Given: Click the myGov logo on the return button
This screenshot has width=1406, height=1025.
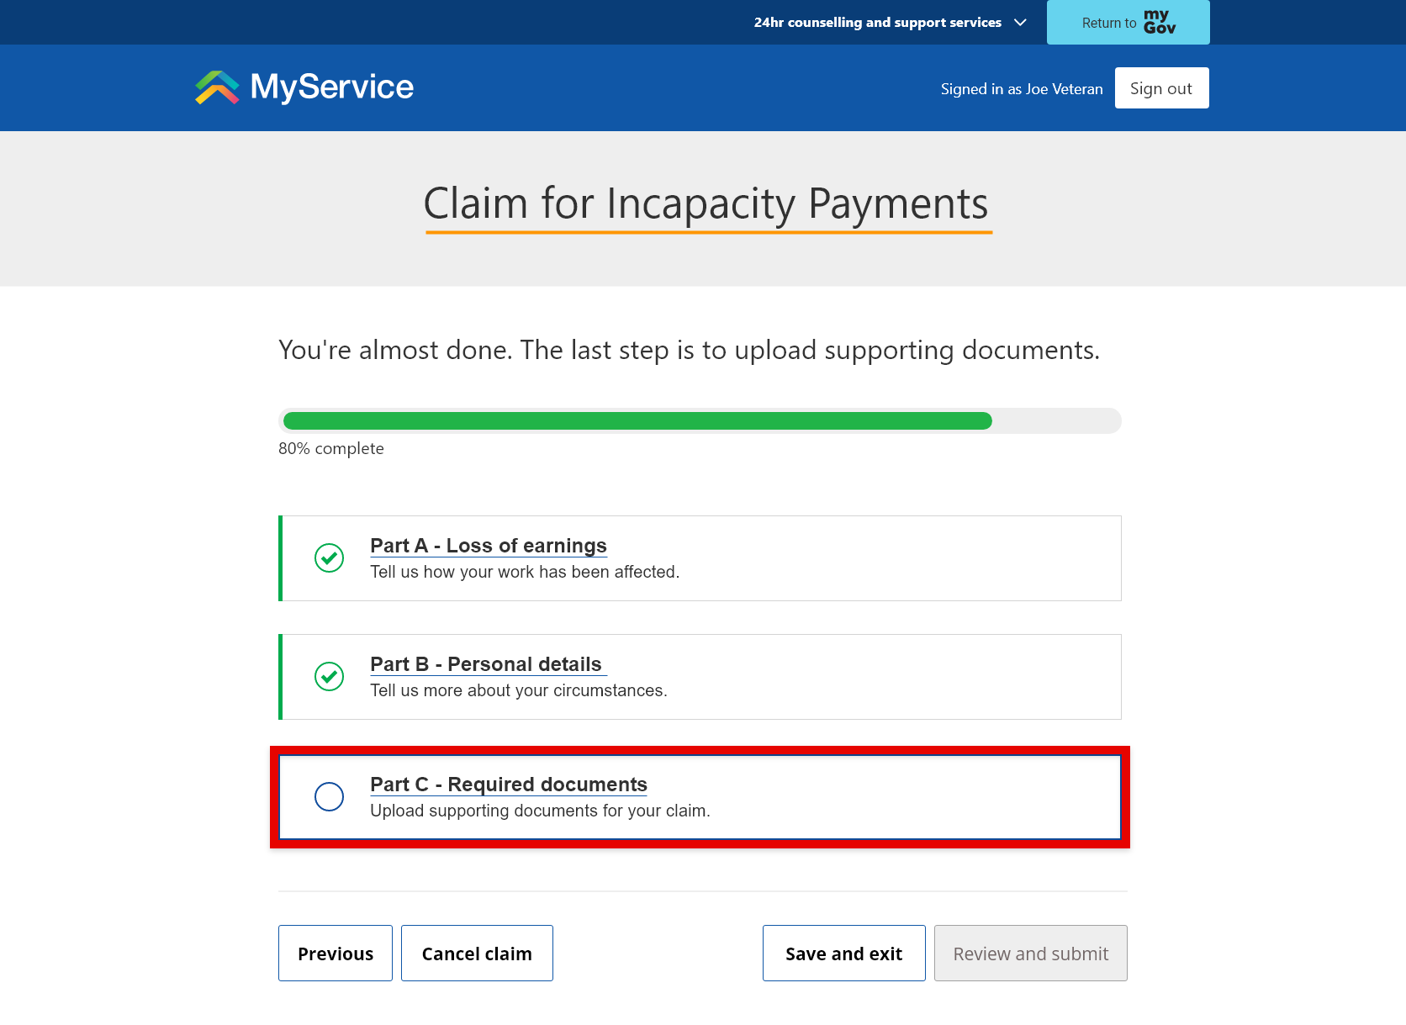Looking at the screenshot, I should [1161, 22].
